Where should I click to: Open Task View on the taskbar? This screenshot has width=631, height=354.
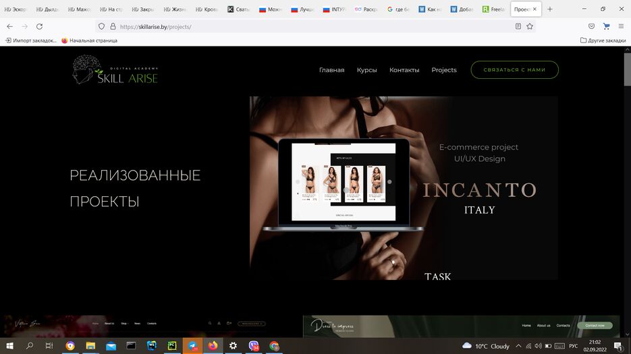[49, 346]
